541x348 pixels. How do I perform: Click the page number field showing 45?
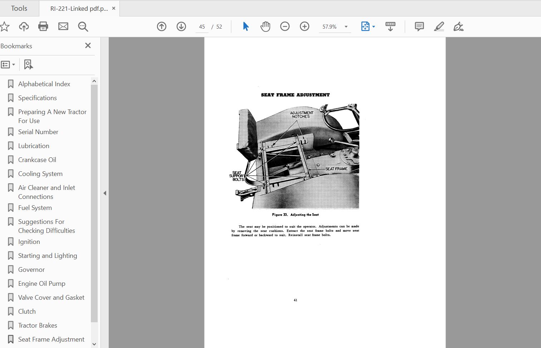click(202, 27)
